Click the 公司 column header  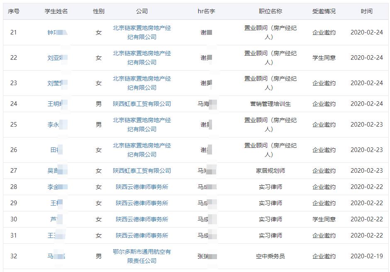click(x=142, y=12)
